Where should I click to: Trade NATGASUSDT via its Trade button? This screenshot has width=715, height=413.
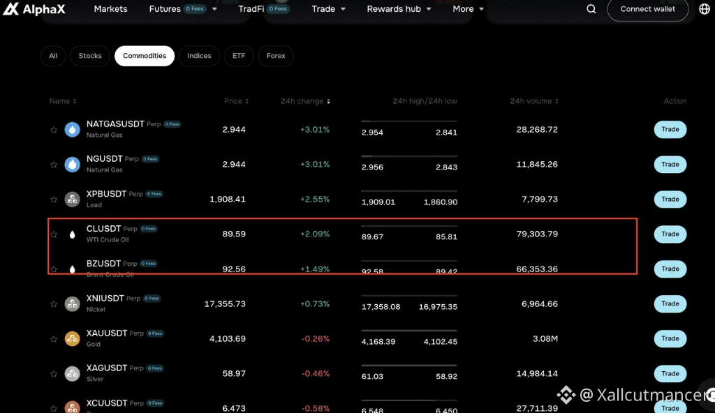click(x=670, y=130)
